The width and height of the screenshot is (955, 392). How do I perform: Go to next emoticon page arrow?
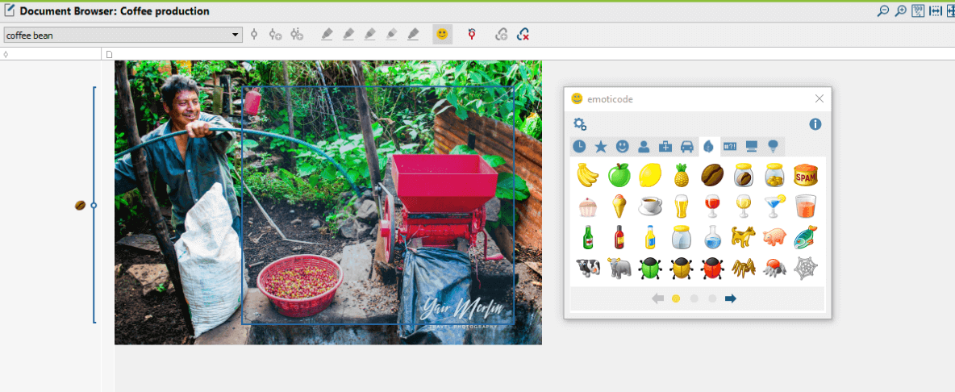[731, 298]
